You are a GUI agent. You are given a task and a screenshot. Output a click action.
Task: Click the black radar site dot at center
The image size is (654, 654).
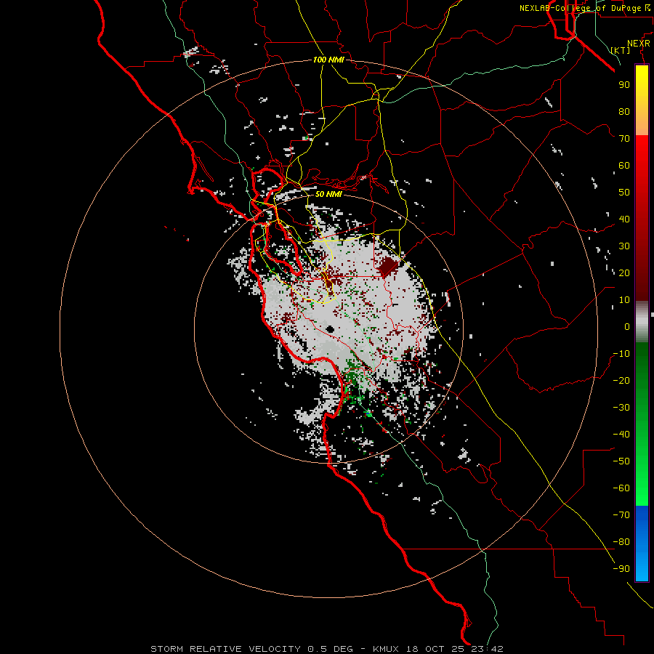(x=331, y=329)
